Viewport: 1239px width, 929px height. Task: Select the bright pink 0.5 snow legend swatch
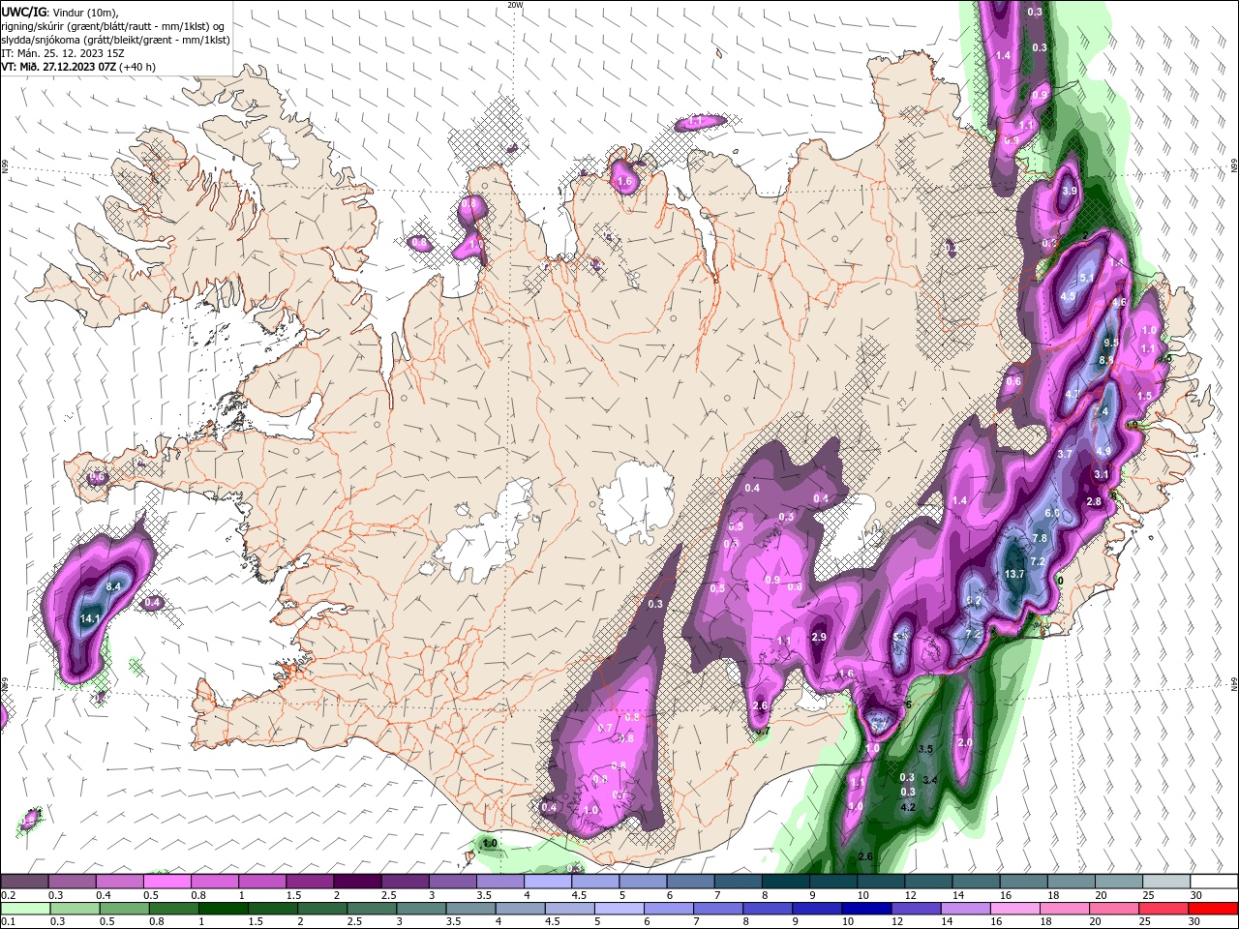click(x=166, y=882)
